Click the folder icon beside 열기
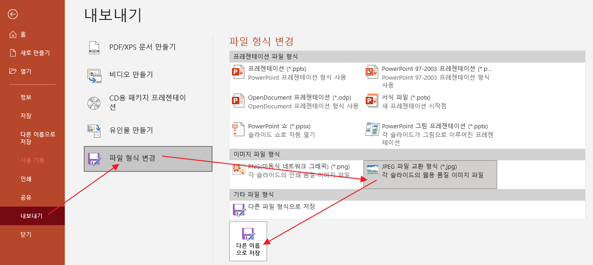 [13, 71]
